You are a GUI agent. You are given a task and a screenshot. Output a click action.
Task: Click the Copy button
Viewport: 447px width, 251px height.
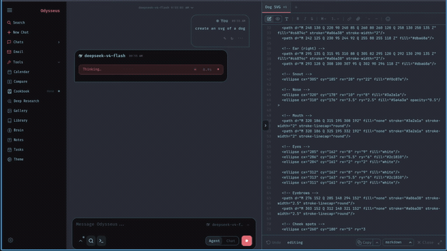(x=365, y=243)
